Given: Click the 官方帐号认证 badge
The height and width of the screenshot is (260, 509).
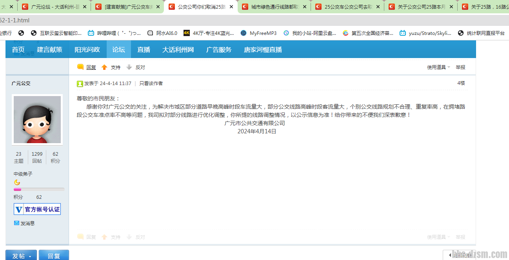Looking at the screenshot, I should point(37,209).
